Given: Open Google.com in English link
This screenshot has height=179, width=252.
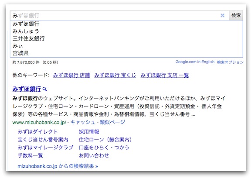Looking at the screenshot, I should point(195,62).
